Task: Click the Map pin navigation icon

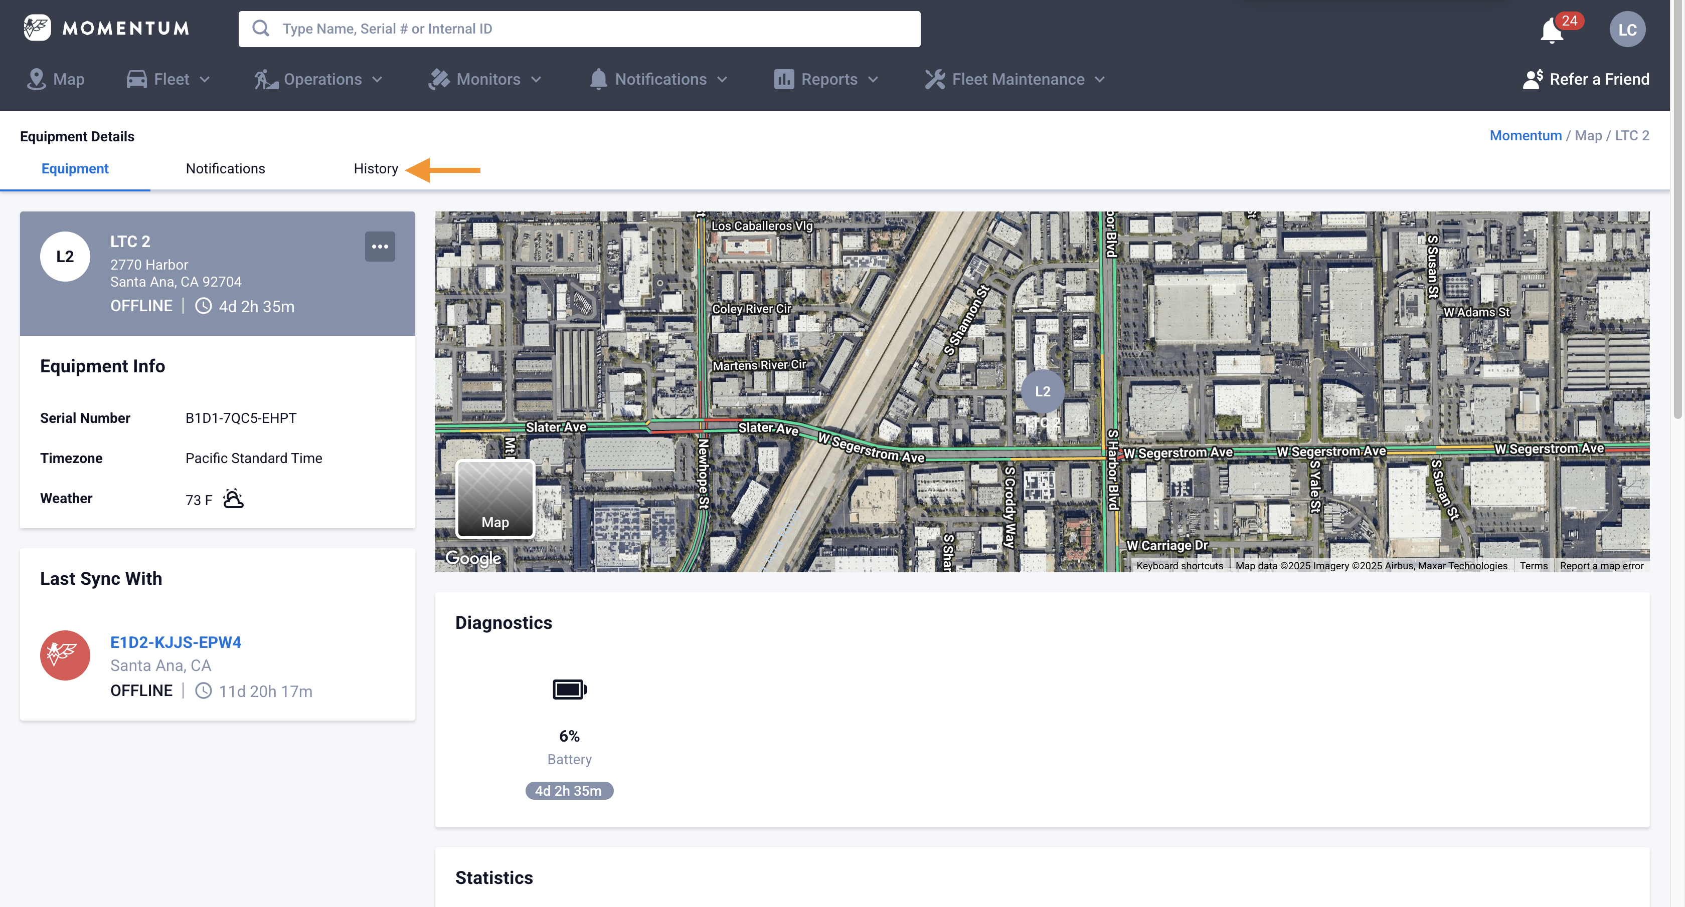Action: [x=36, y=79]
